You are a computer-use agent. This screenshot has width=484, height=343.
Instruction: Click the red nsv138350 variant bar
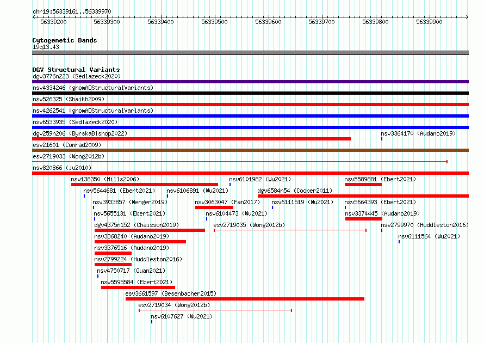pyautogui.click(x=145, y=185)
